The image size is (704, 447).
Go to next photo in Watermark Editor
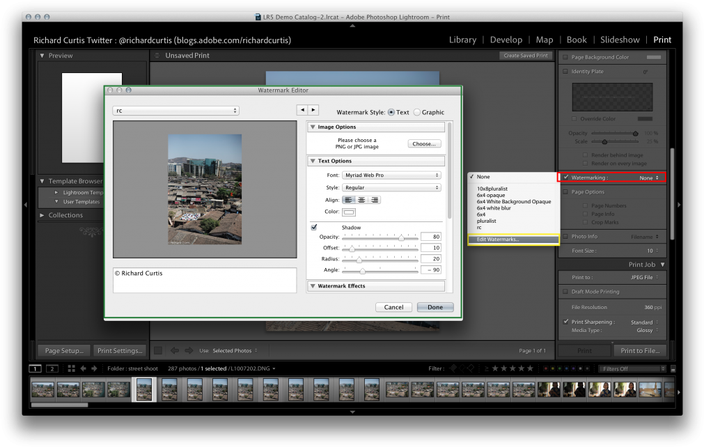[x=313, y=110]
